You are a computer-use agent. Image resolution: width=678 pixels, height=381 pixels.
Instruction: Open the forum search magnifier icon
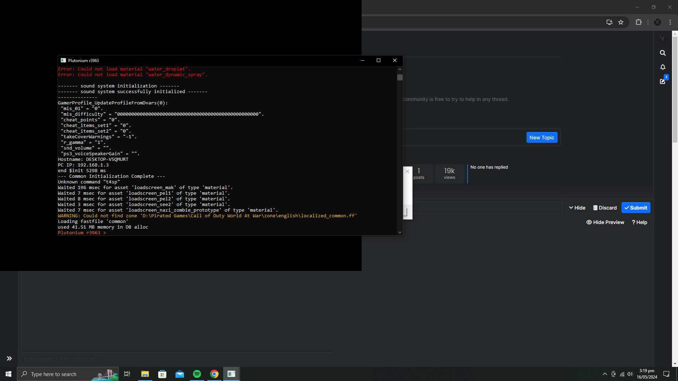click(x=663, y=53)
